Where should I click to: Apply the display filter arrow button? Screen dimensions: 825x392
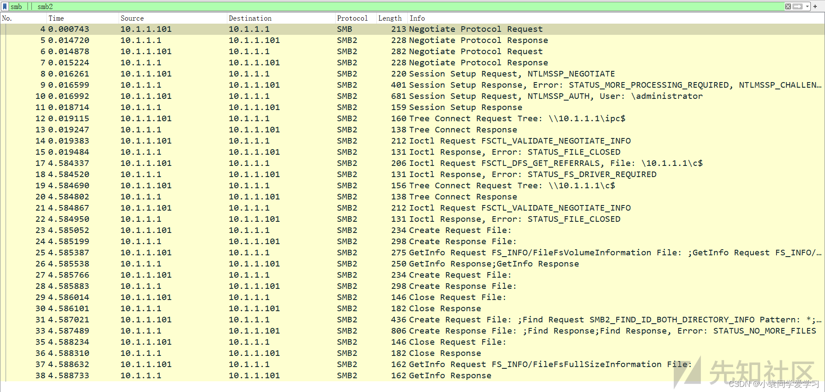point(797,6)
